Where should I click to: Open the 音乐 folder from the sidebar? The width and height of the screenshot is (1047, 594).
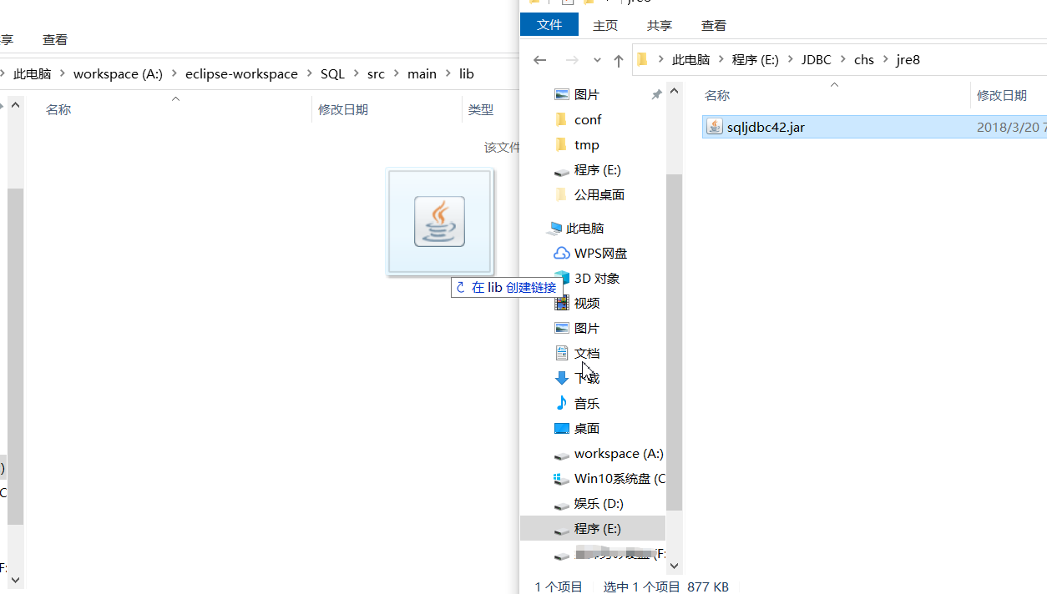click(586, 403)
